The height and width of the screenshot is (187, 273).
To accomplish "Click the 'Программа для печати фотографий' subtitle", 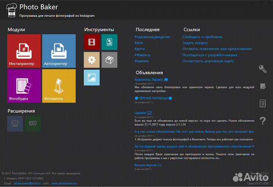I will (57, 16).
